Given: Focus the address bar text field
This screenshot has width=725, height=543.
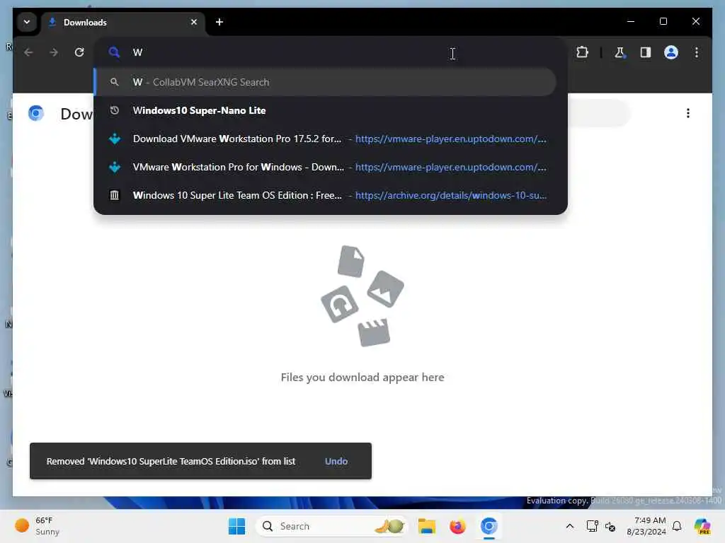Looking at the screenshot, I should pyautogui.click(x=331, y=52).
